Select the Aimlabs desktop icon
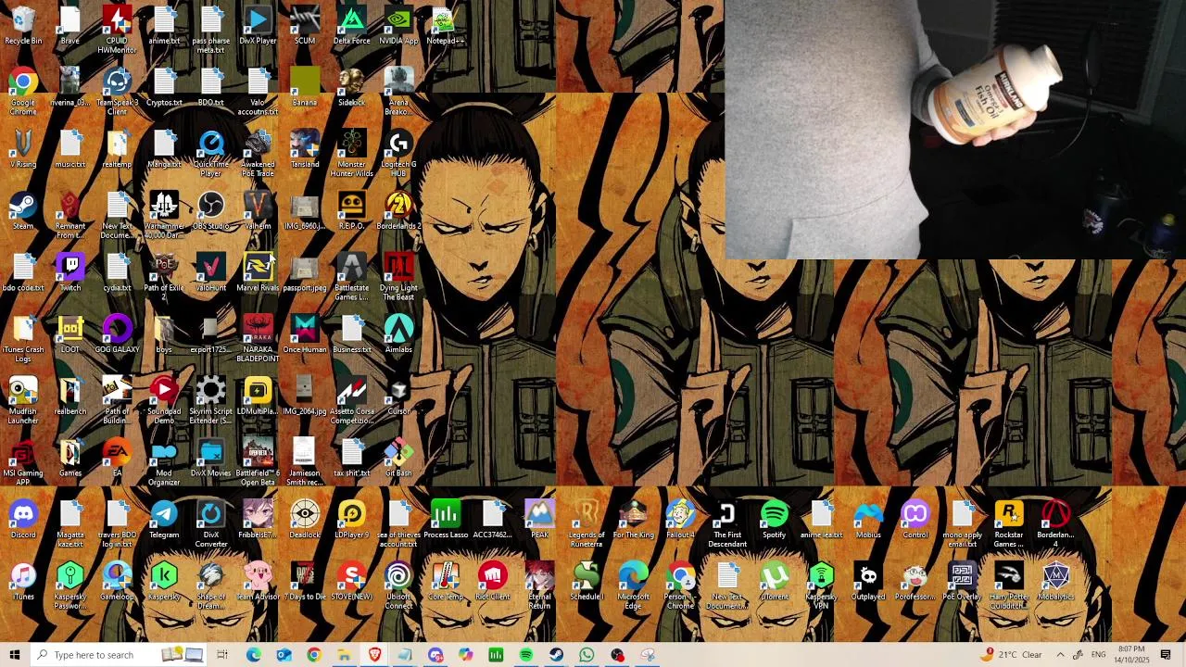 coord(398,335)
